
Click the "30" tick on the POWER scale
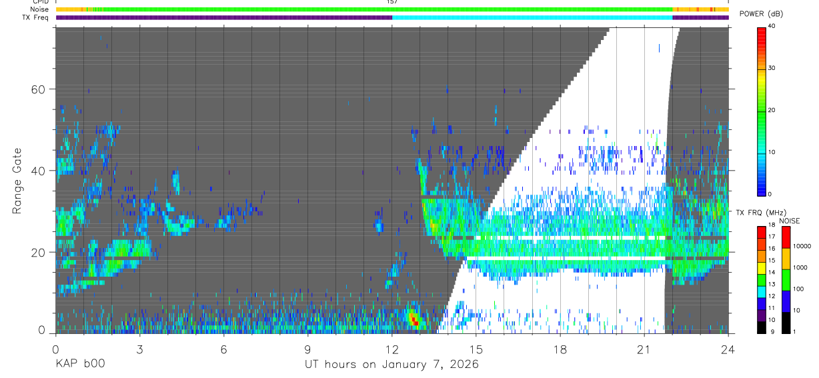[773, 69]
